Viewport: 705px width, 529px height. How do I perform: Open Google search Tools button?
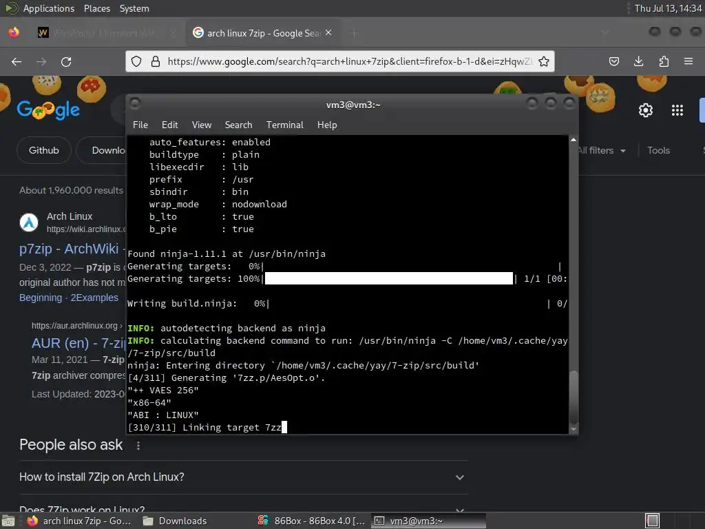[659, 151]
